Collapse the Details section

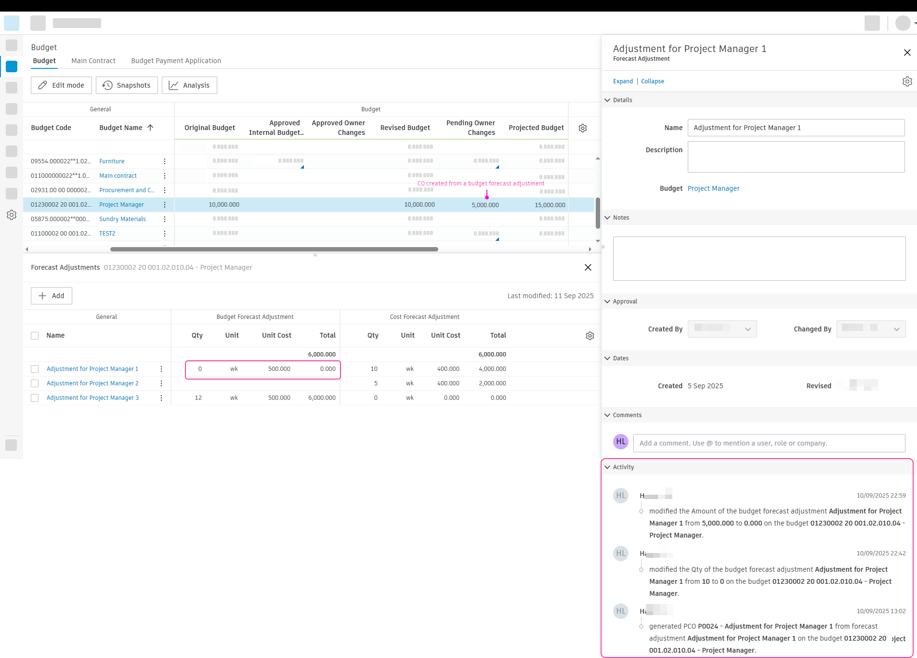pyautogui.click(x=607, y=100)
